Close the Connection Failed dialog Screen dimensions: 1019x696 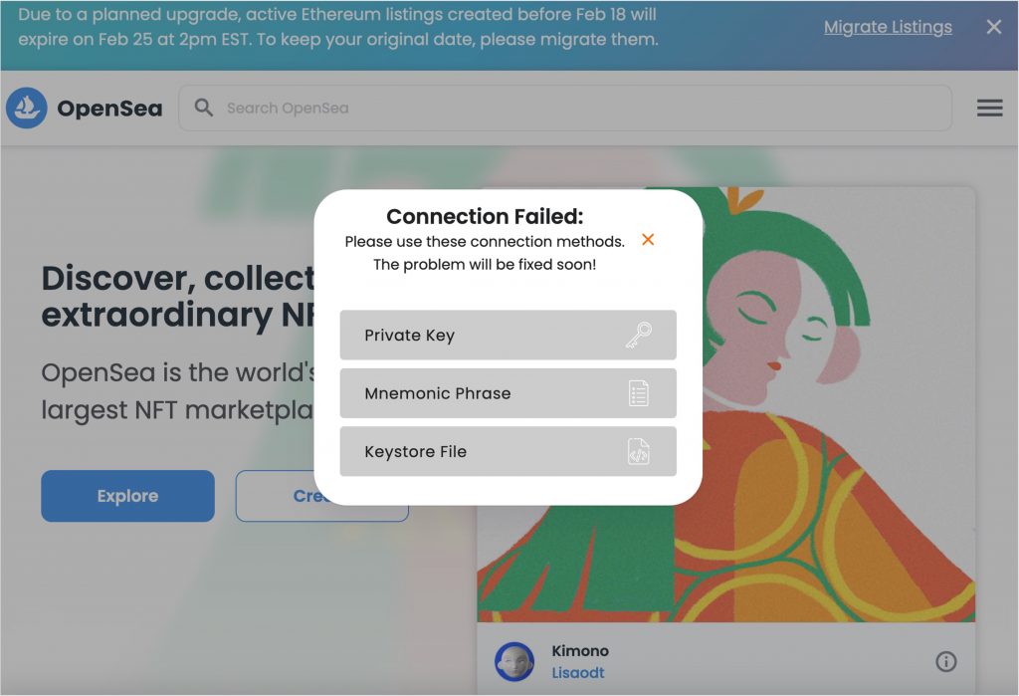click(648, 240)
